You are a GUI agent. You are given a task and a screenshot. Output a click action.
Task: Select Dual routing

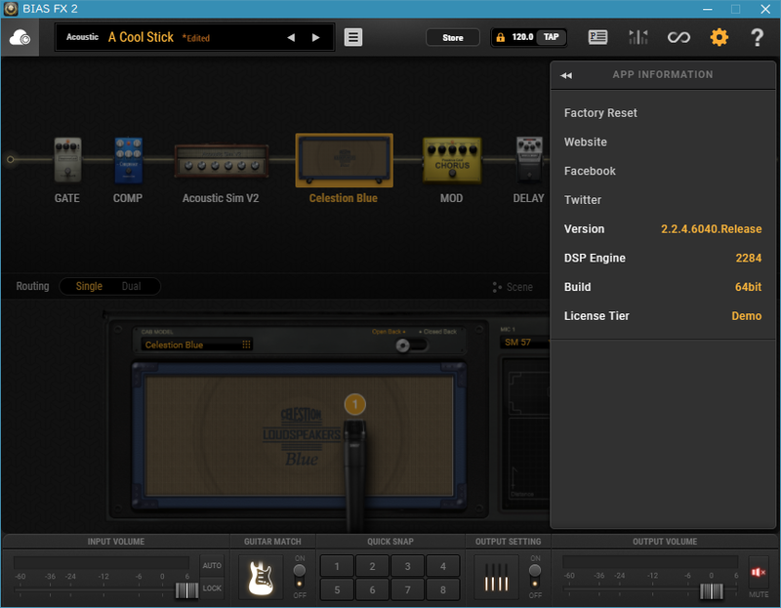[132, 286]
